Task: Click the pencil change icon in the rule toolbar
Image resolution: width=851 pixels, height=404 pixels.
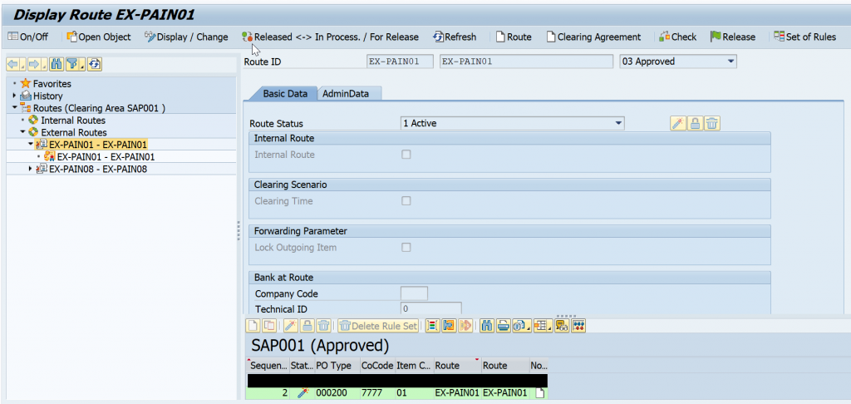Action: tap(292, 325)
